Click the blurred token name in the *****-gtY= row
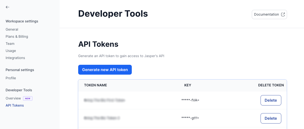304x129 pixels. point(102,118)
